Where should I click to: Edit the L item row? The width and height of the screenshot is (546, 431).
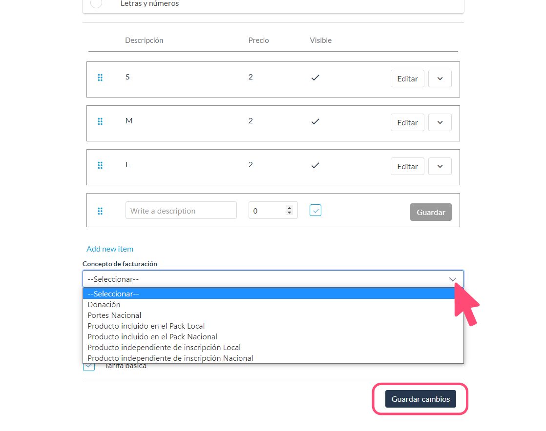pos(407,166)
